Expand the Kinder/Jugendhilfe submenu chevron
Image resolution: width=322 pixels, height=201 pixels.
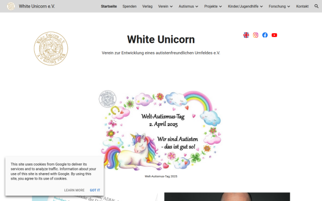tap(261, 6)
